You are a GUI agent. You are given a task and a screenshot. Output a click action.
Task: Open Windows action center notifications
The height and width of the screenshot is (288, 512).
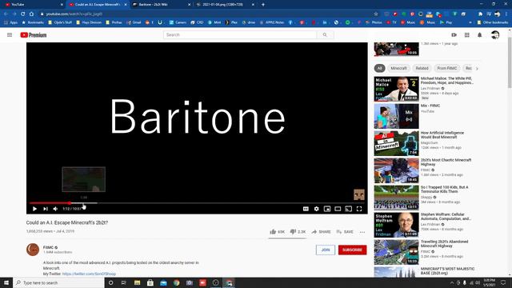[503, 282]
